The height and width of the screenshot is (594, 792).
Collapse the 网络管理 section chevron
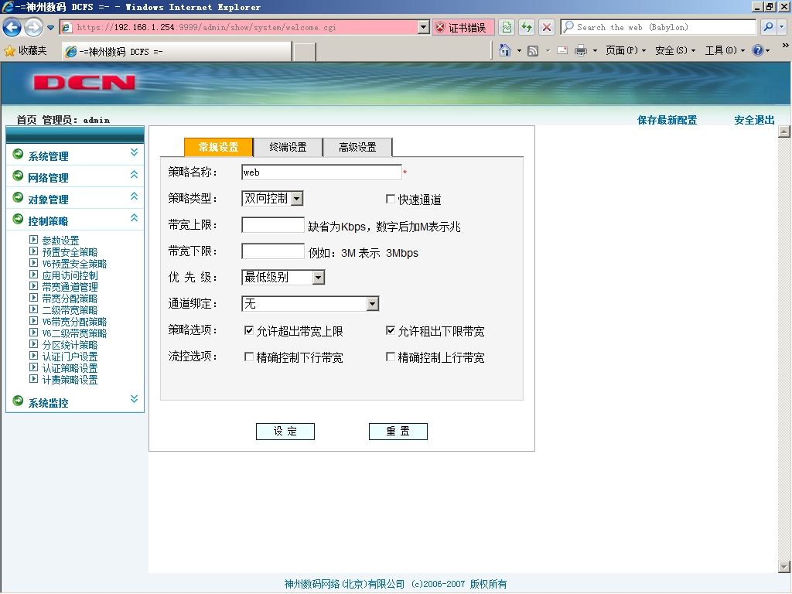tap(134, 174)
